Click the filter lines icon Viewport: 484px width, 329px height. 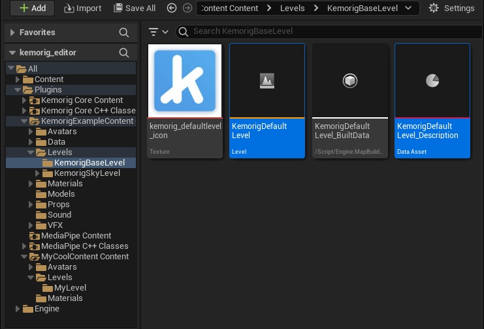tap(153, 31)
